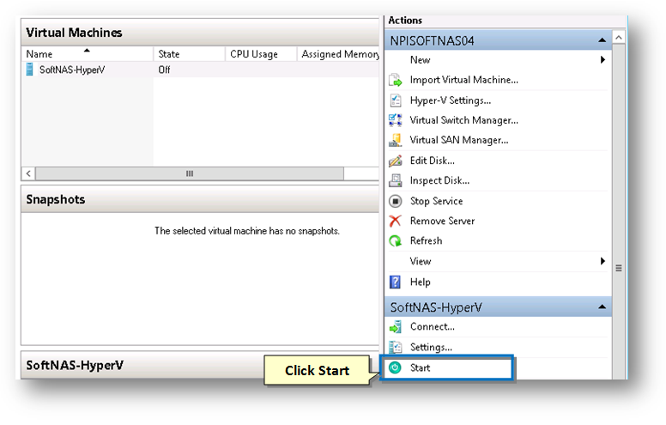
Task: Click the Virtual Machines horizontal scrollbar thumb
Action: tap(190, 173)
